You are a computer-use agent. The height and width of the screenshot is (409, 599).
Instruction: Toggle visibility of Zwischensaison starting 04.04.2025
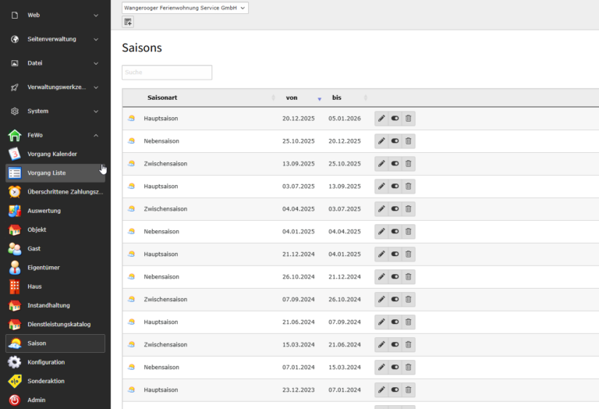(x=395, y=208)
